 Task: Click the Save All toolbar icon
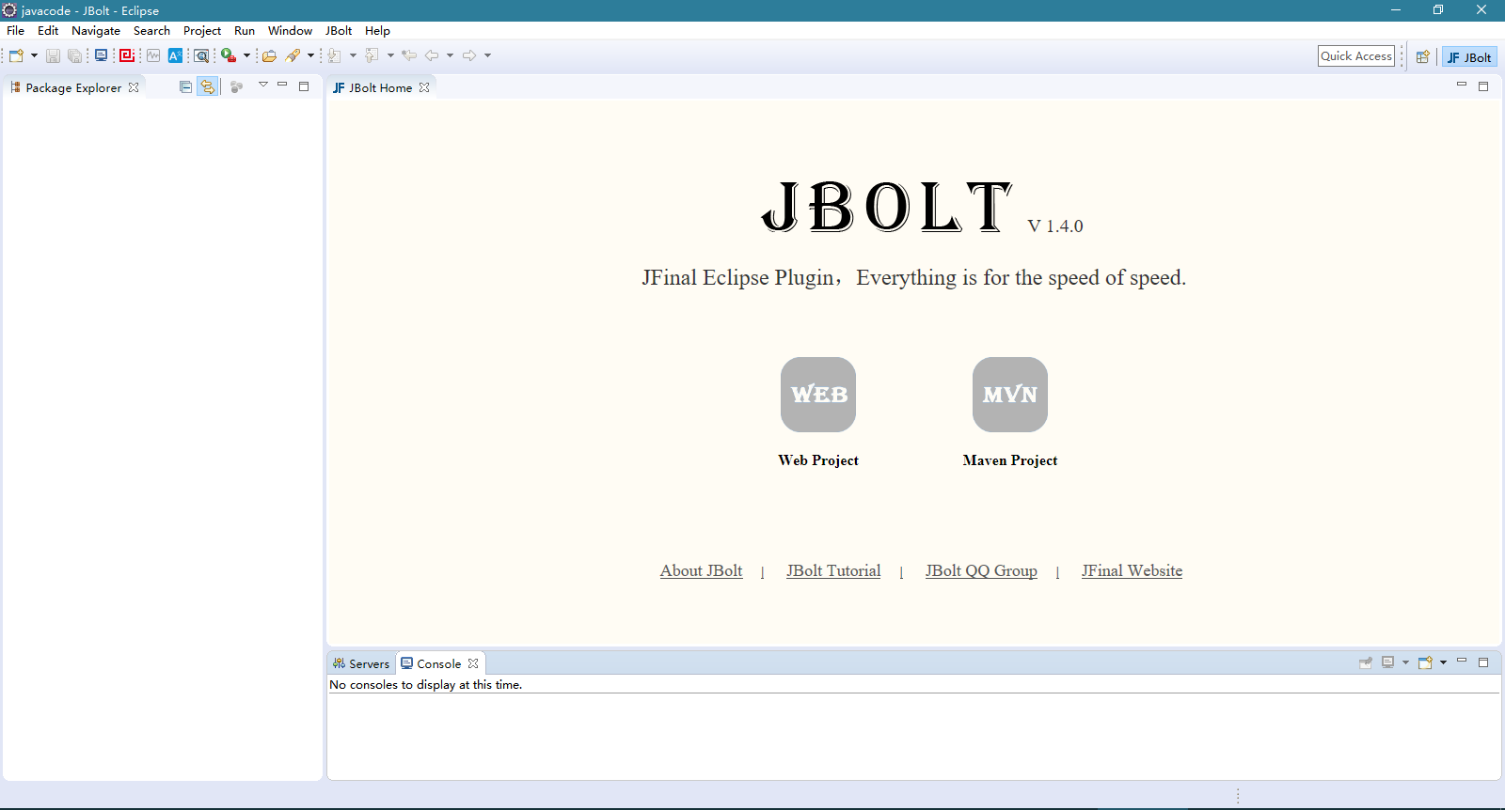coord(74,55)
